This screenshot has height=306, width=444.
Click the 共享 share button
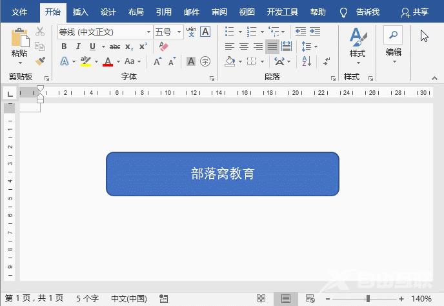414,12
